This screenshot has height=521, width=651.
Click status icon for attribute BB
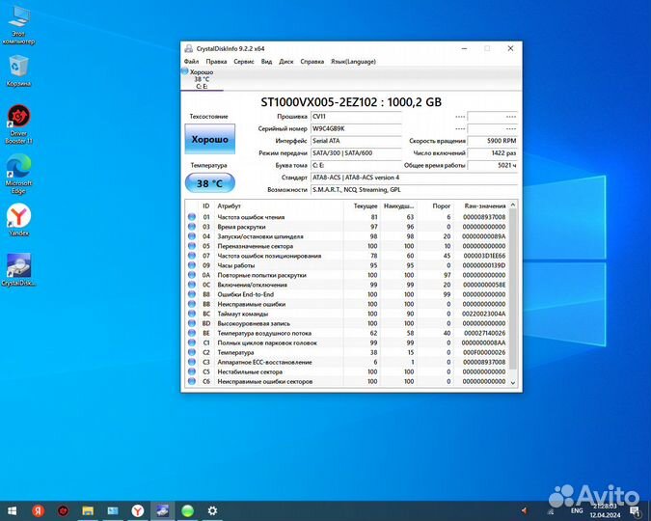[x=192, y=304]
